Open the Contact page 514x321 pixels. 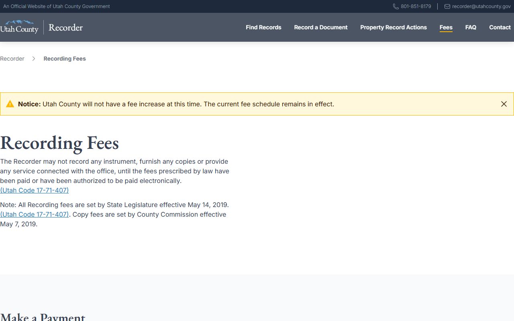500,27
